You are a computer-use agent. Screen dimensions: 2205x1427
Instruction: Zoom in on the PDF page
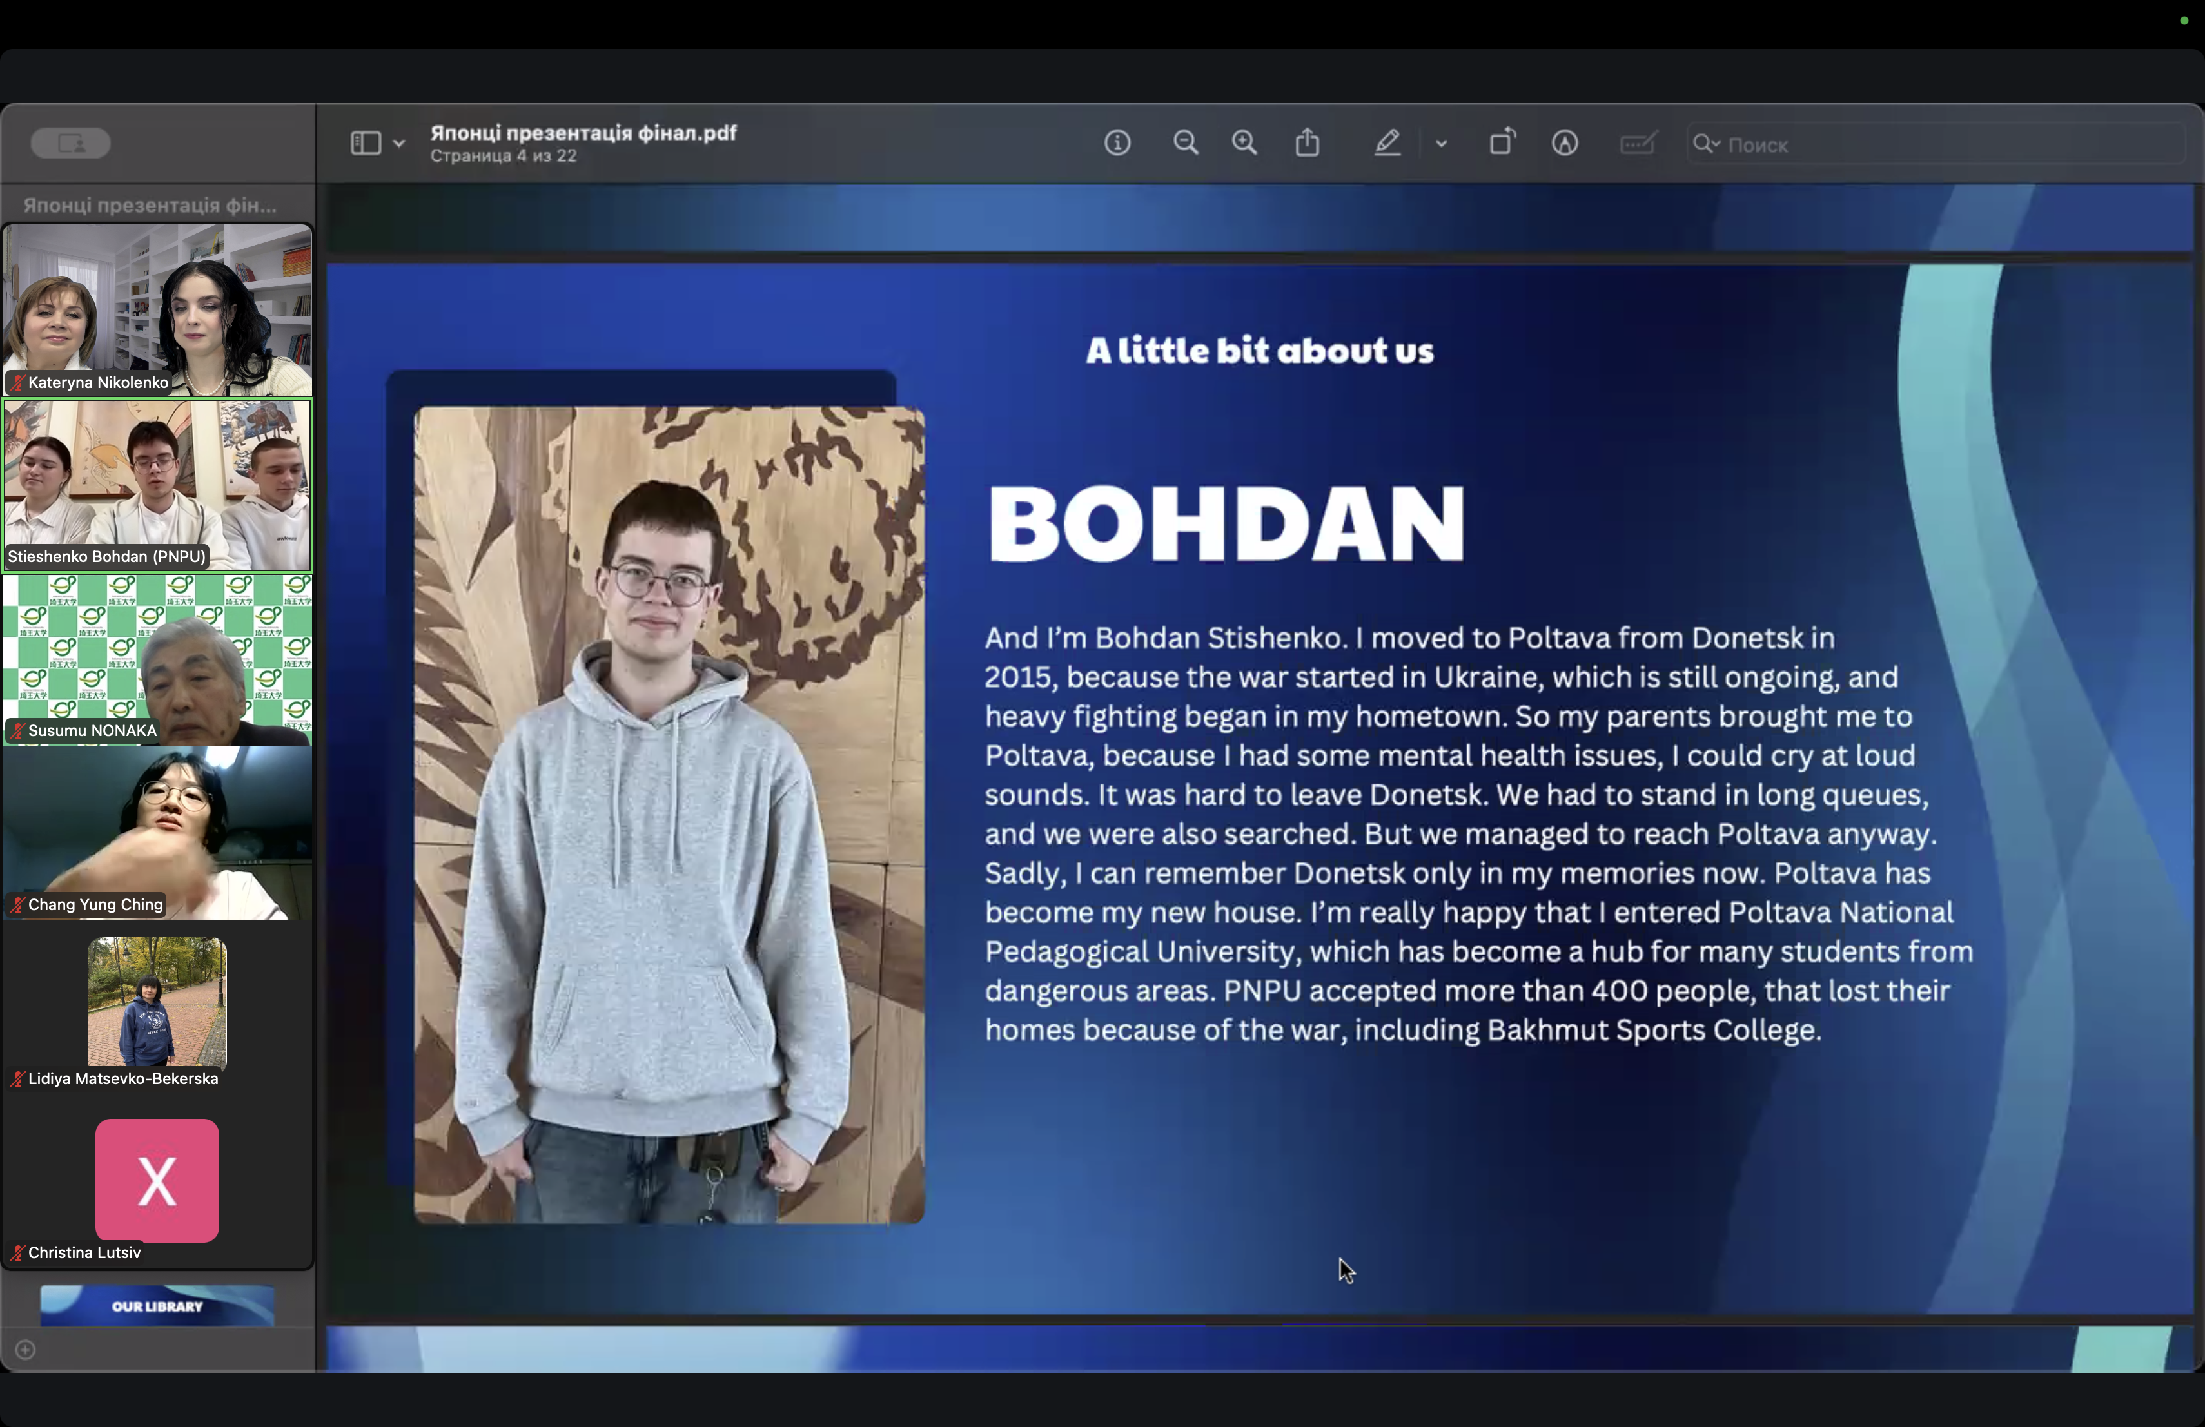(1244, 144)
